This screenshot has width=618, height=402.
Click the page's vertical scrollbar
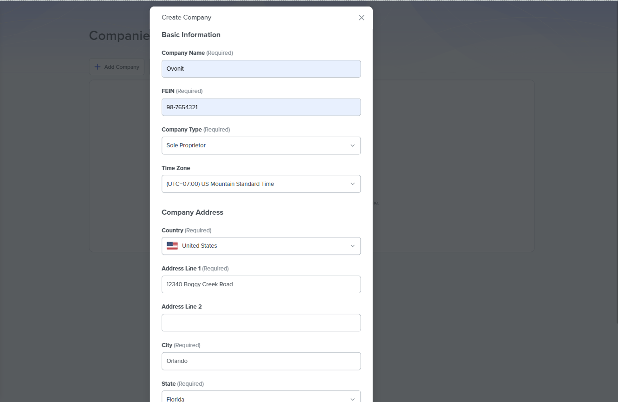tap(616, 163)
